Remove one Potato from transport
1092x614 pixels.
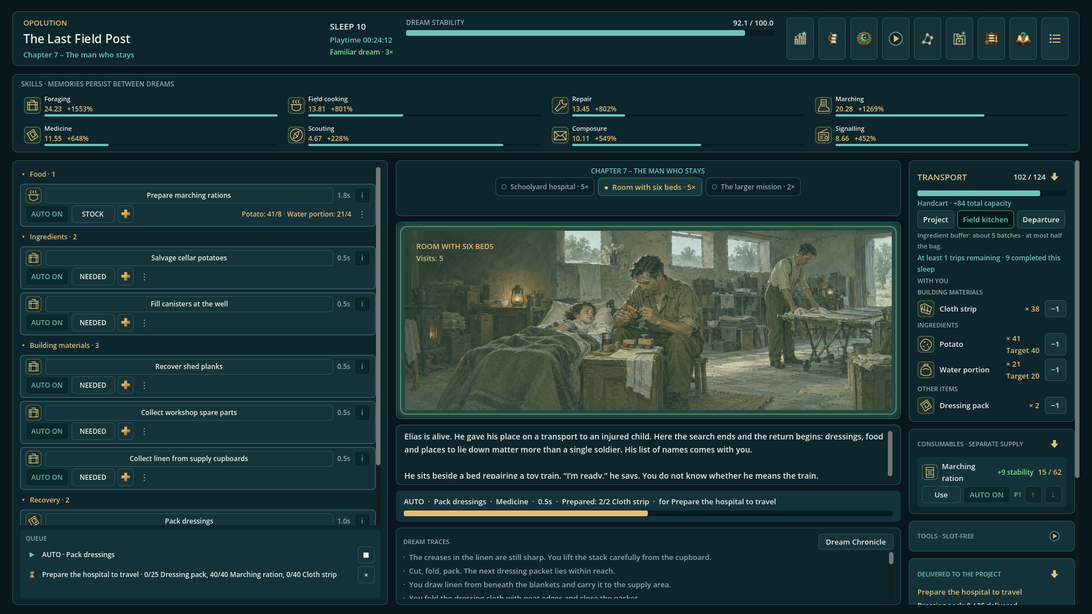(x=1055, y=345)
